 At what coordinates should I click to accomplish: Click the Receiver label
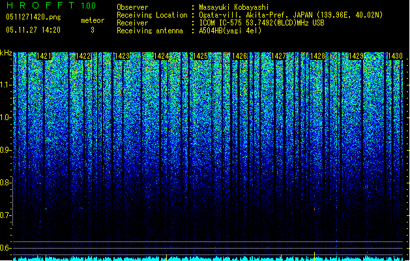[x=132, y=23]
